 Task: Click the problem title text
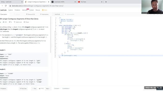(x=19, y=19)
